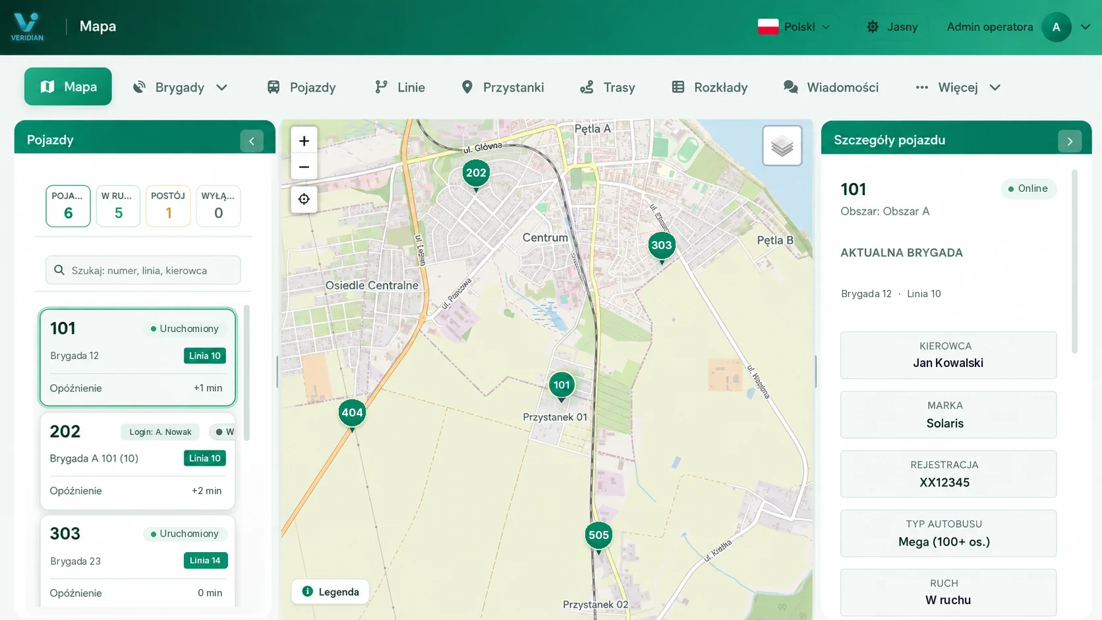Screen dimensions: 1102x620
Task: Select vehicle marker 505 on map
Action: [x=598, y=537]
